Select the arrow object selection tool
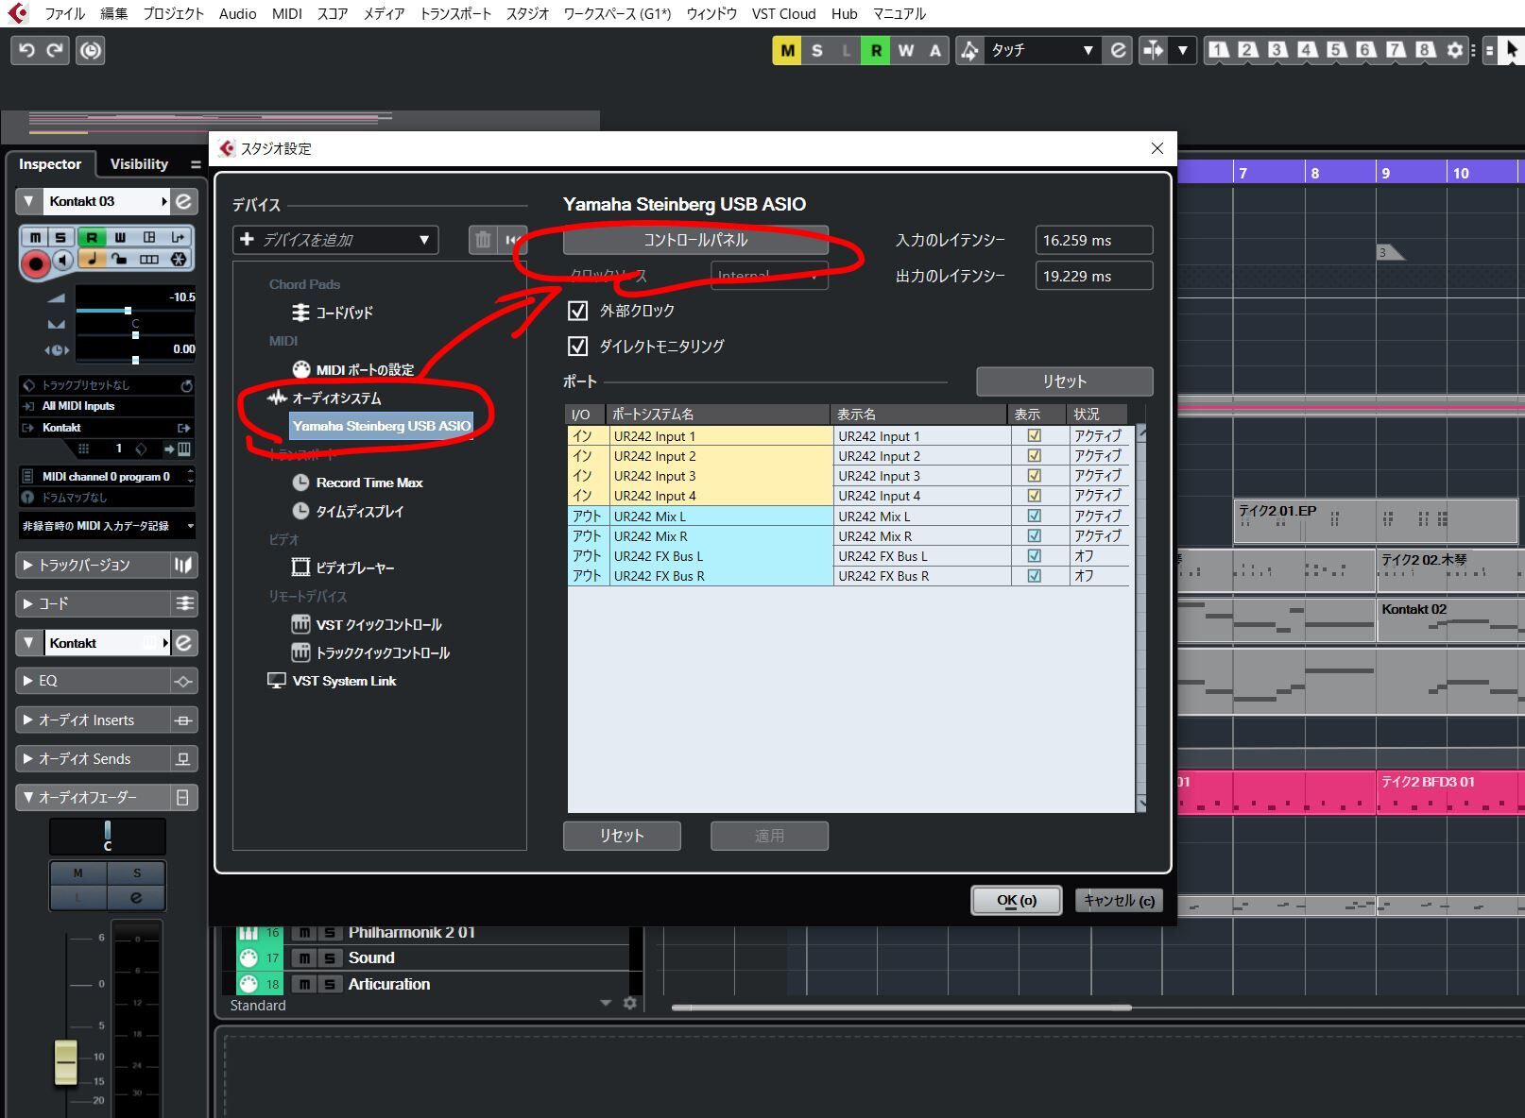 (x=1513, y=50)
